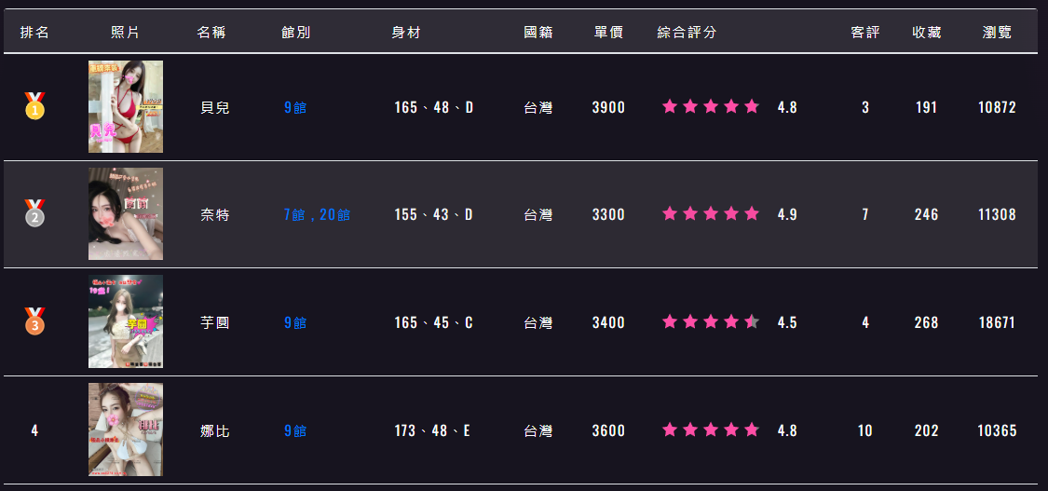This screenshot has width=1048, height=491.
Task: Click the star rating for 貝兒
Action: click(x=711, y=106)
